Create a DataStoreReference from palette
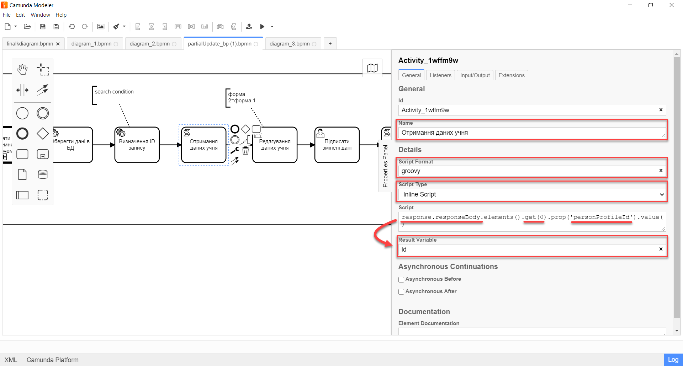 coord(43,174)
